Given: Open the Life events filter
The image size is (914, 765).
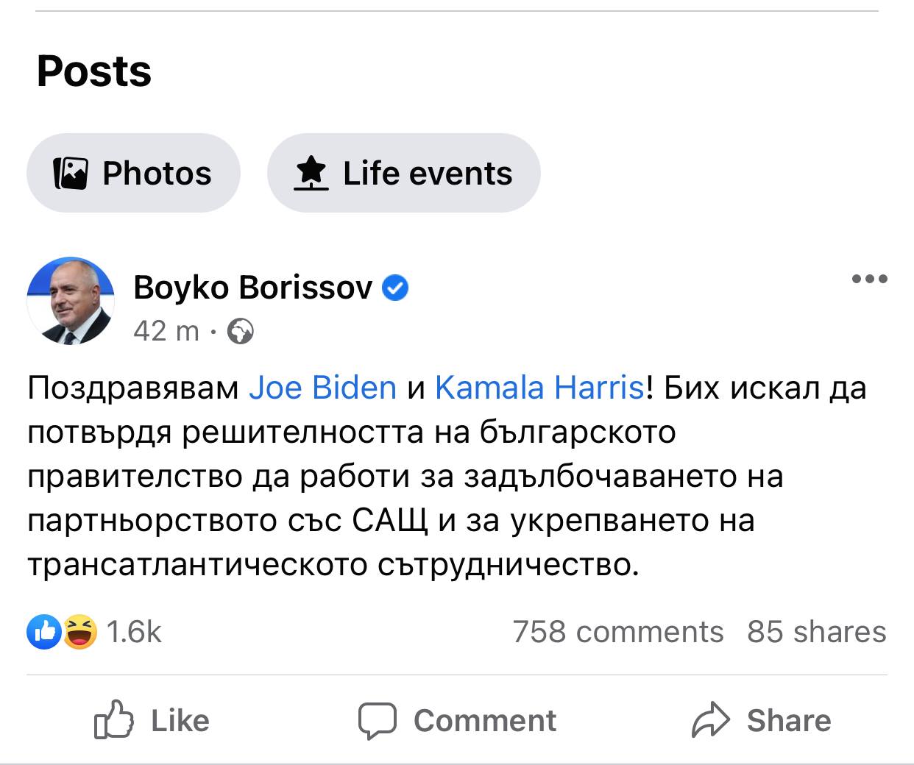Looking at the screenshot, I should click(x=403, y=174).
